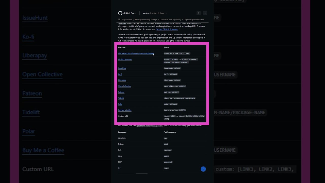Screen dimensions: 325x183
Task: Go to Customize your repository breadcrumb
Action: click(170, 20)
